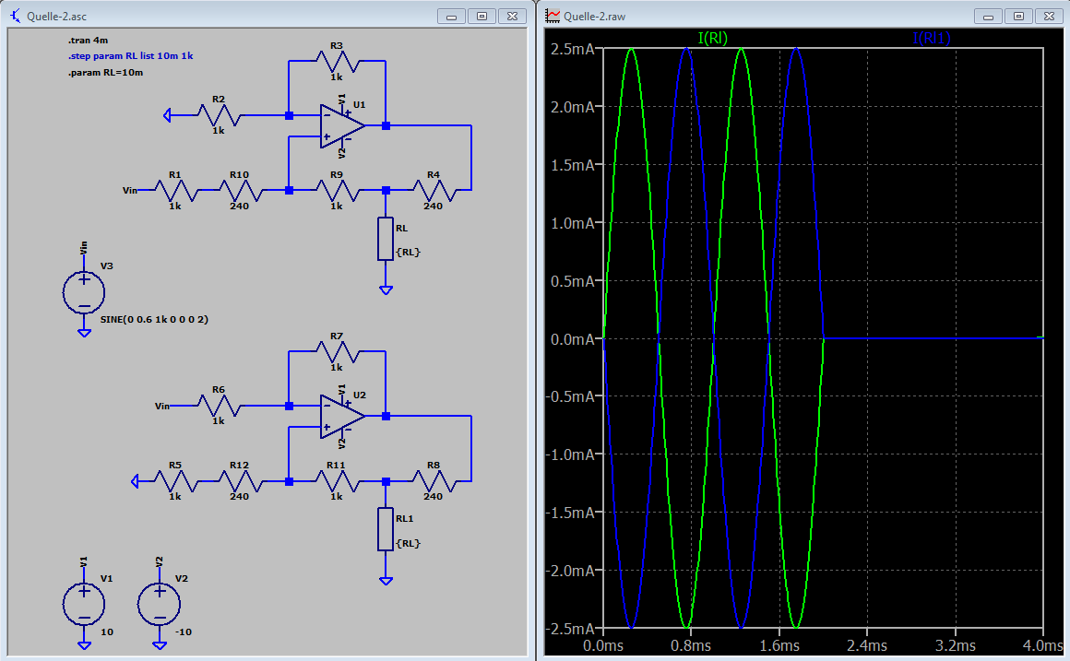Click the 0.8ms x-axis label

[x=691, y=645]
